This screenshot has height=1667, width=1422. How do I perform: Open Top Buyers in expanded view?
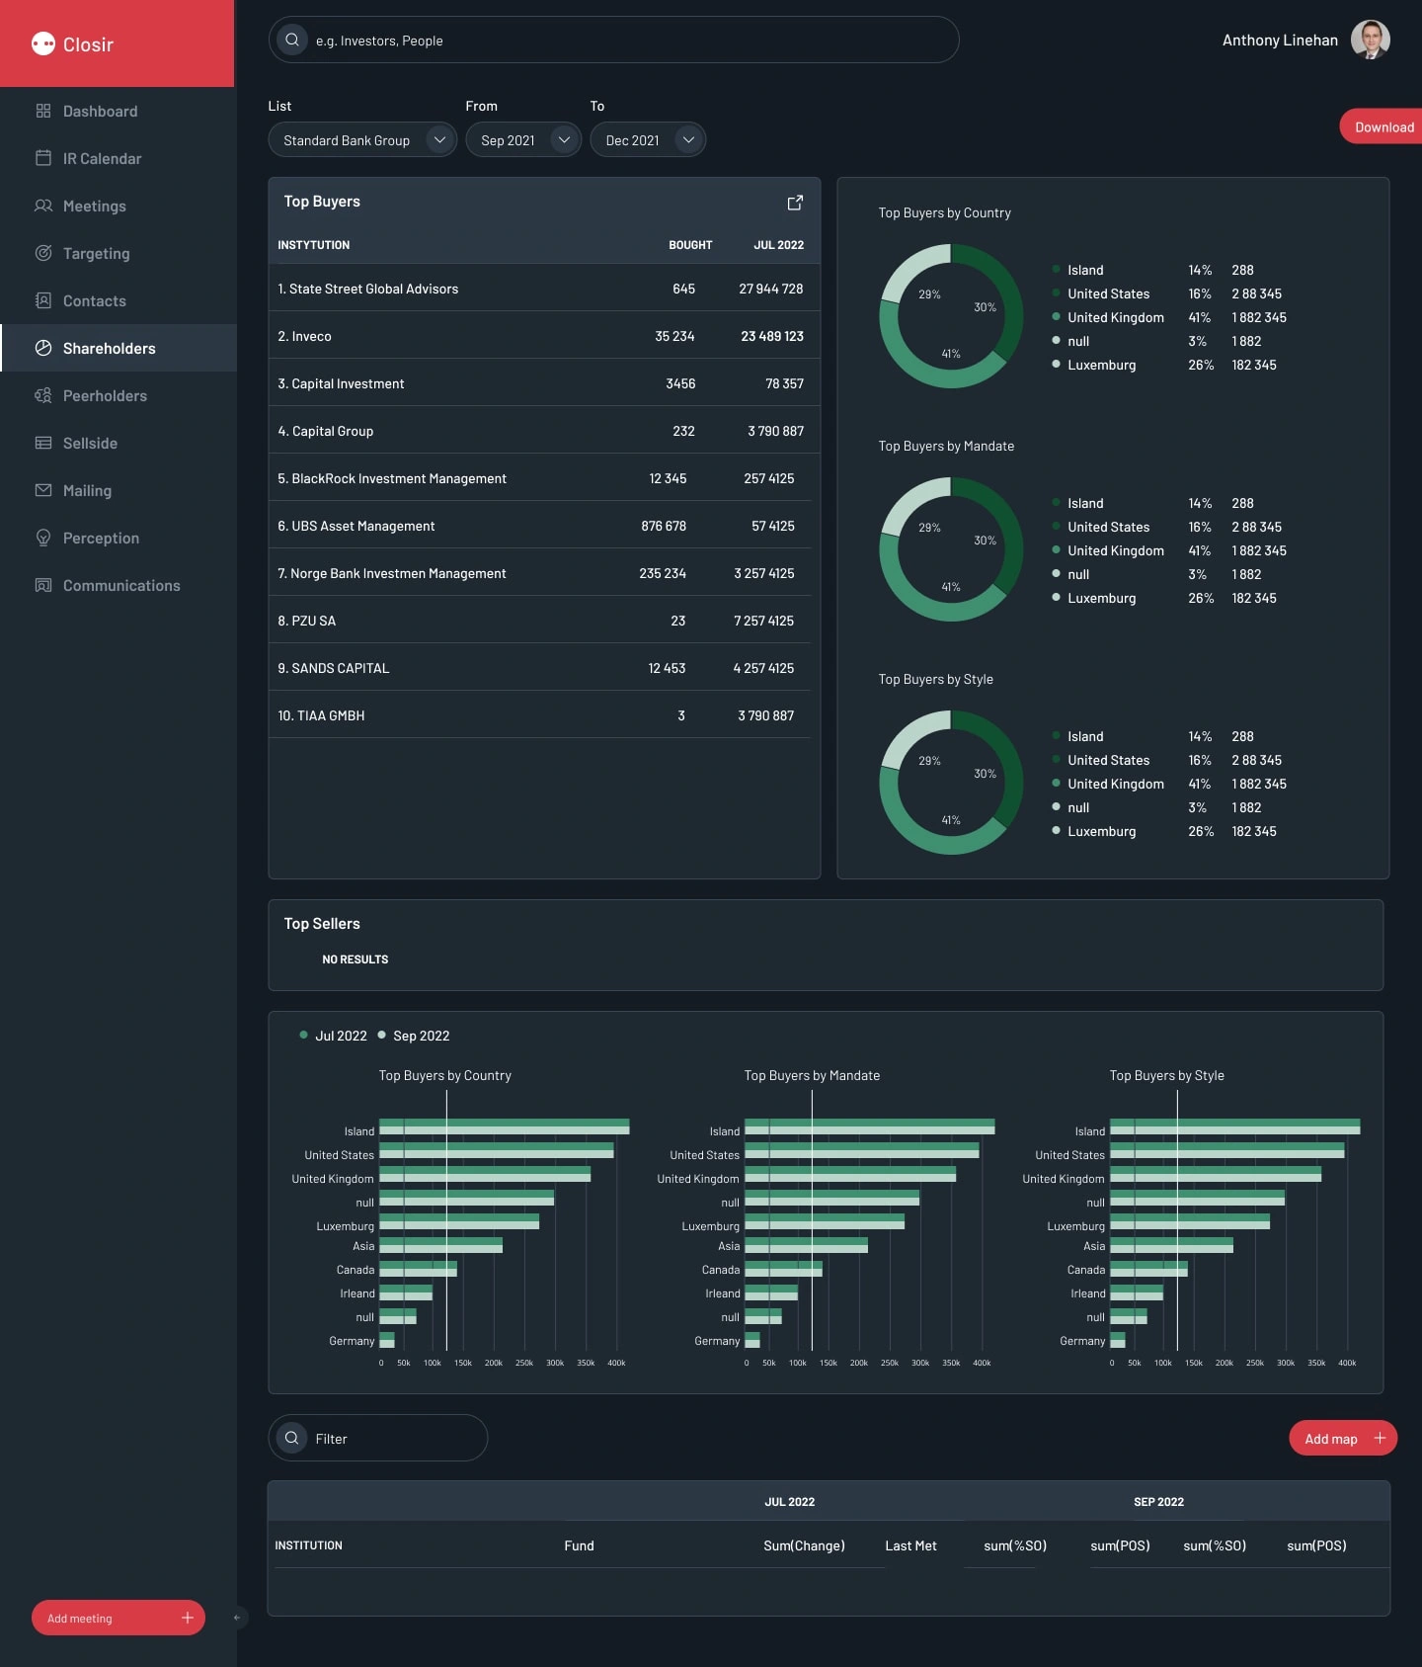tap(795, 203)
